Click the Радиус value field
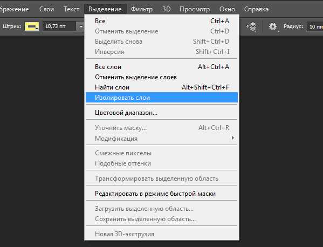Screen dimensions: 323x247 point(315,26)
